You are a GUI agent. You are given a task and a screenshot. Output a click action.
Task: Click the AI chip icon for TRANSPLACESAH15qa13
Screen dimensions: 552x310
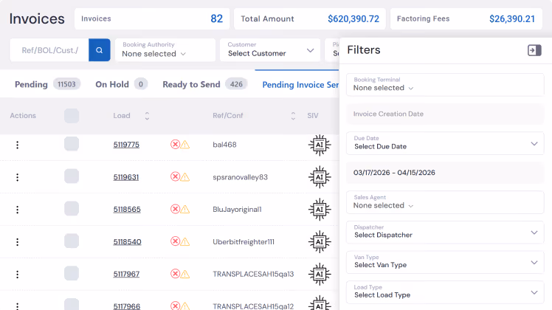[320, 275]
